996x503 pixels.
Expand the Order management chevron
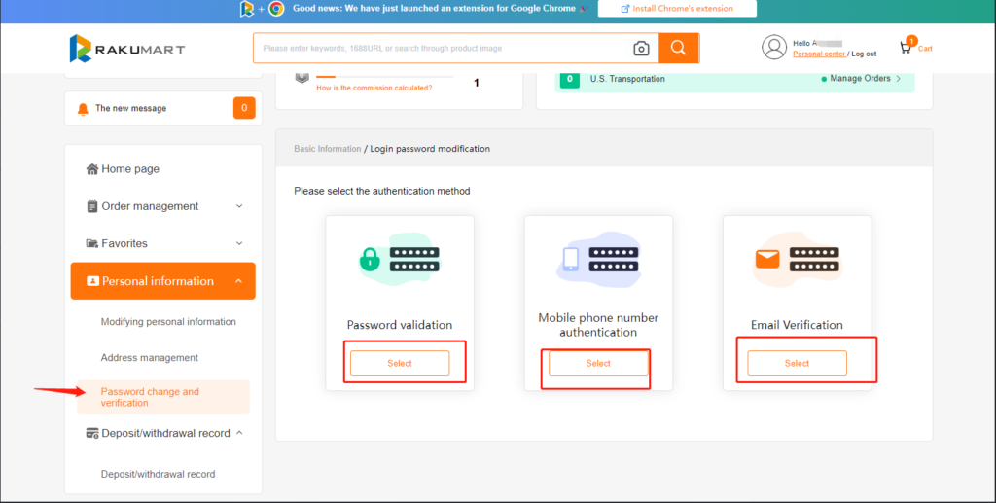(239, 206)
